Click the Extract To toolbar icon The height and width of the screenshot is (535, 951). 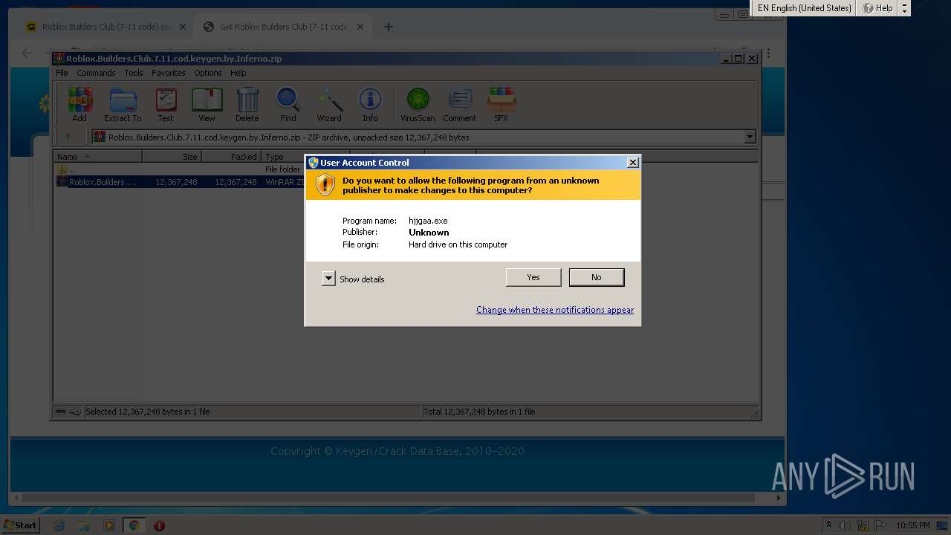(x=123, y=104)
